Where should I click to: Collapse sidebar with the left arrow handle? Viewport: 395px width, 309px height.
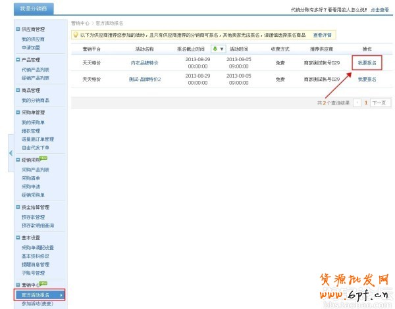(x=11, y=153)
